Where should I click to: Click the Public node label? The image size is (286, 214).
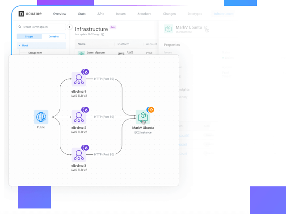tap(41, 127)
